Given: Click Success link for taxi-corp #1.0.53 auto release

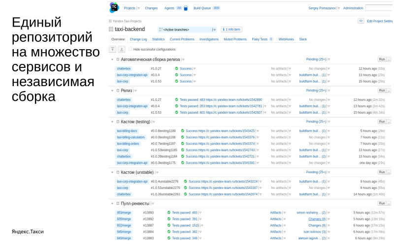Looking at the screenshot, I should pos(186,81).
